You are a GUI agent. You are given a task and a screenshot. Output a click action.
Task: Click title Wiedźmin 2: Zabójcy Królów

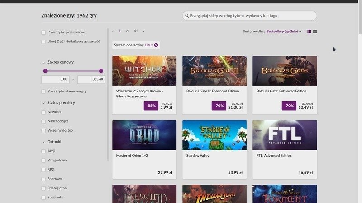coord(139,94)
